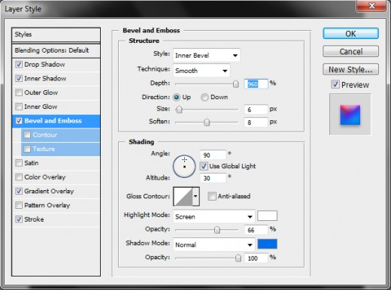Click the Soften slider handle
This screenshot has height=290, width=391.
[x=207, y=122]
